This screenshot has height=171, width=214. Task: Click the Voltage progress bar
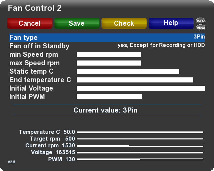click(140, 152)
